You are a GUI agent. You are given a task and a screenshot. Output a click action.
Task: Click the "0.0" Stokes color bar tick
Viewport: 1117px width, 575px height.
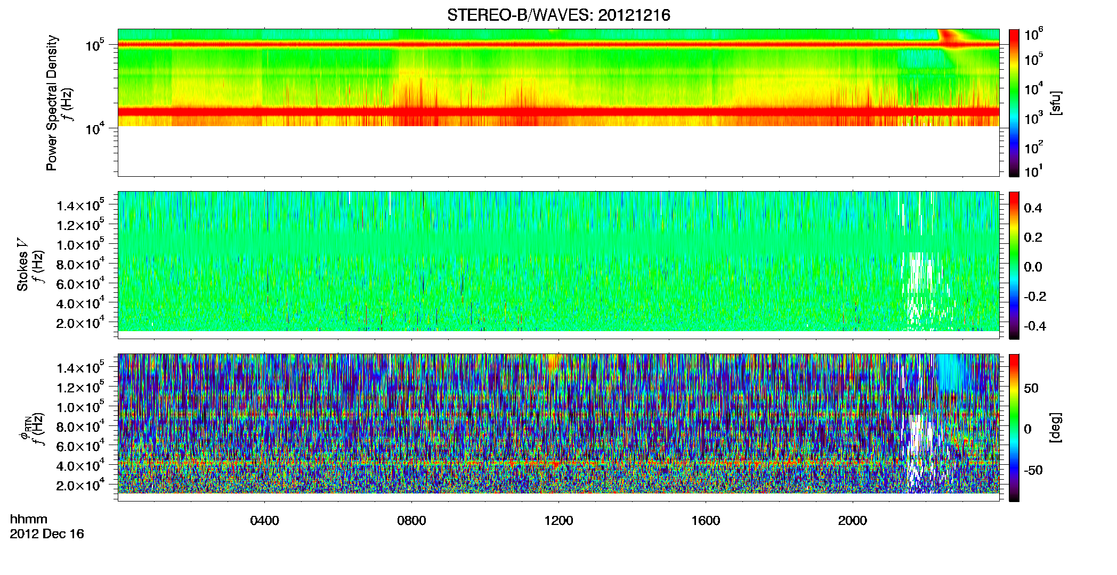(x=1033, y=267)
